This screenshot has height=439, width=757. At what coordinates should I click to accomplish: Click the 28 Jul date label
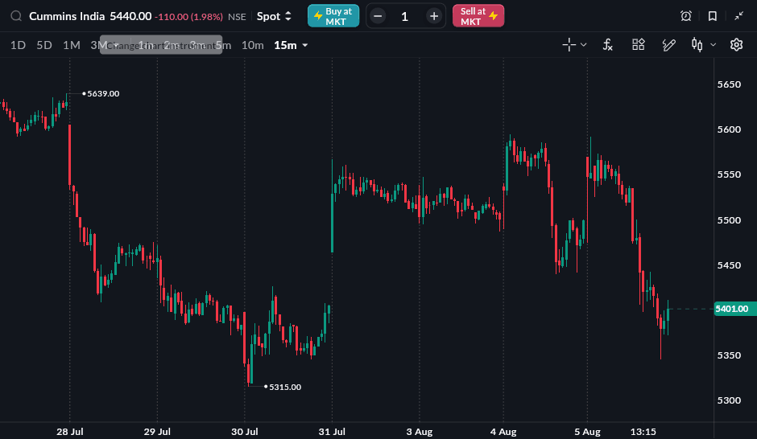(70, 432)
